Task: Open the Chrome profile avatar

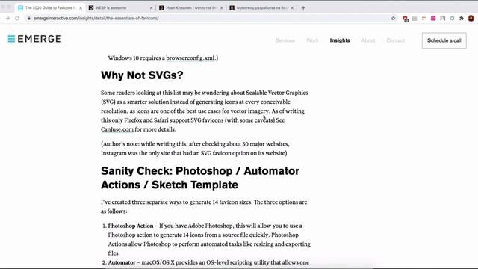Action: click(x=471, y=18)
